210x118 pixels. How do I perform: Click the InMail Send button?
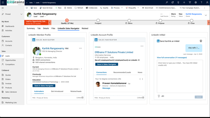click(x=199, y=97)
